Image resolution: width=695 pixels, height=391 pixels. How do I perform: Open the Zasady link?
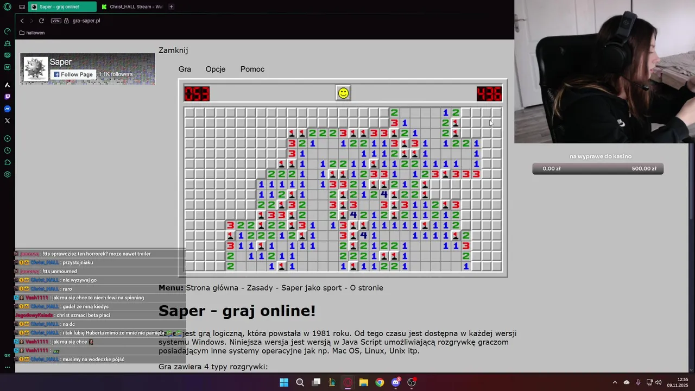tap(262, 288)
